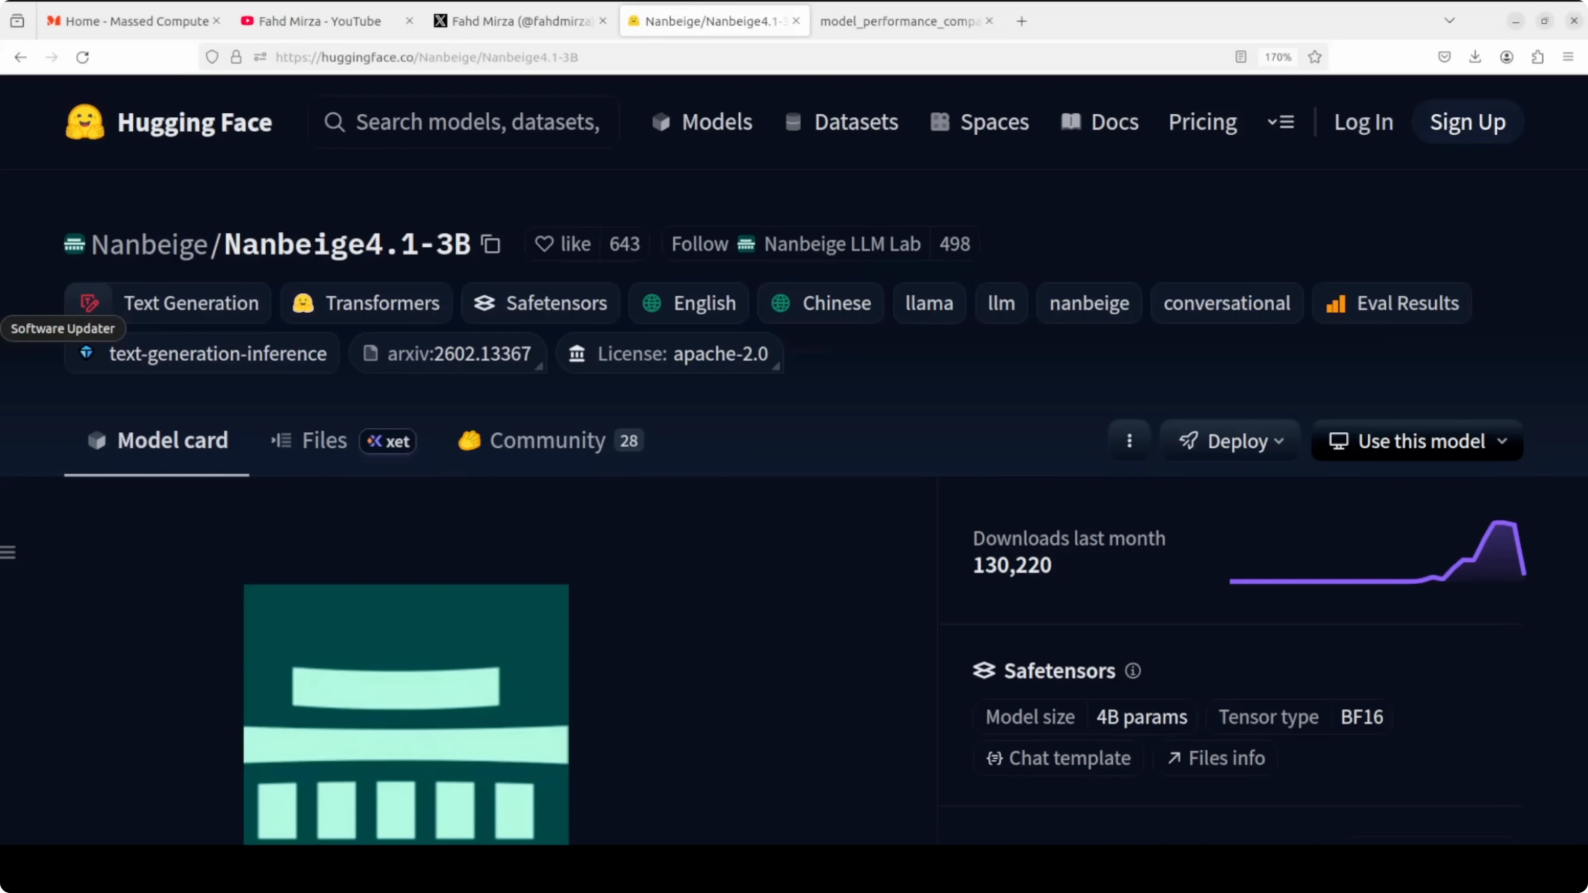Open the Chat template link
The height and width of the screenshot is (893, 1588).
click(1059, 758)
